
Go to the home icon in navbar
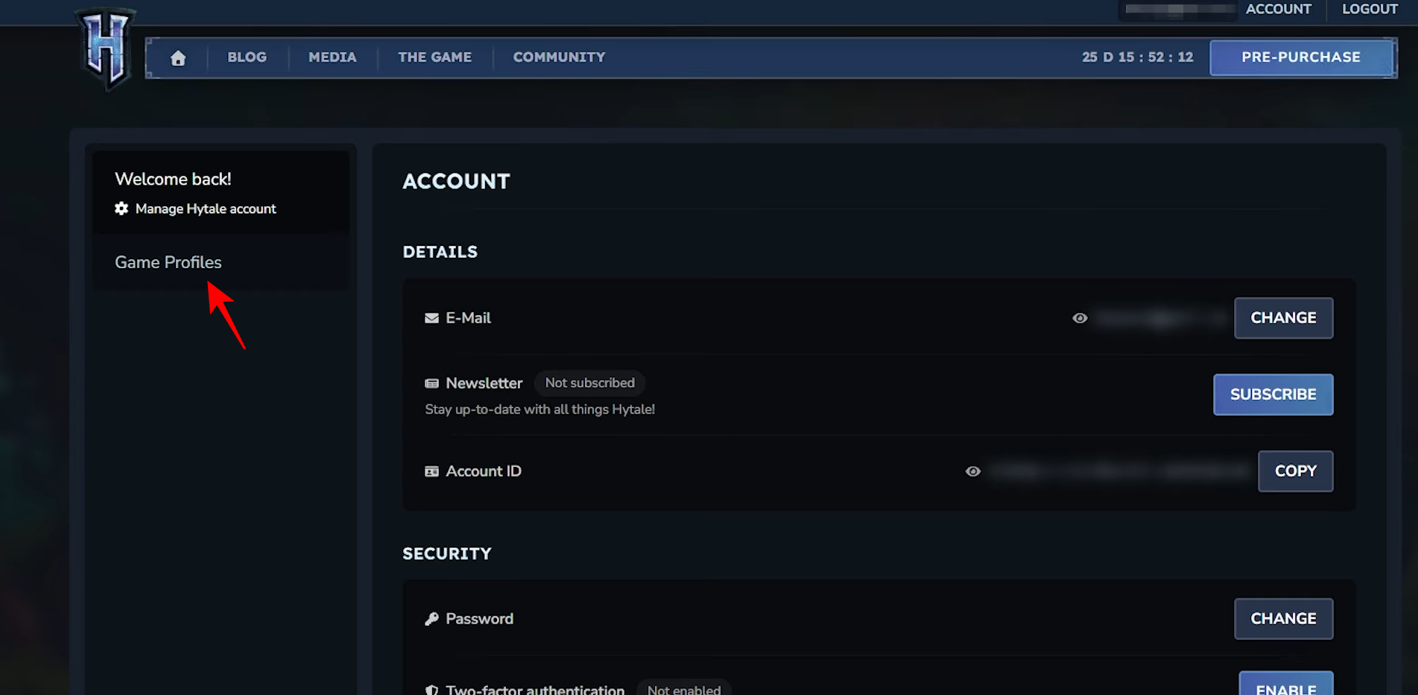point(178,58)
